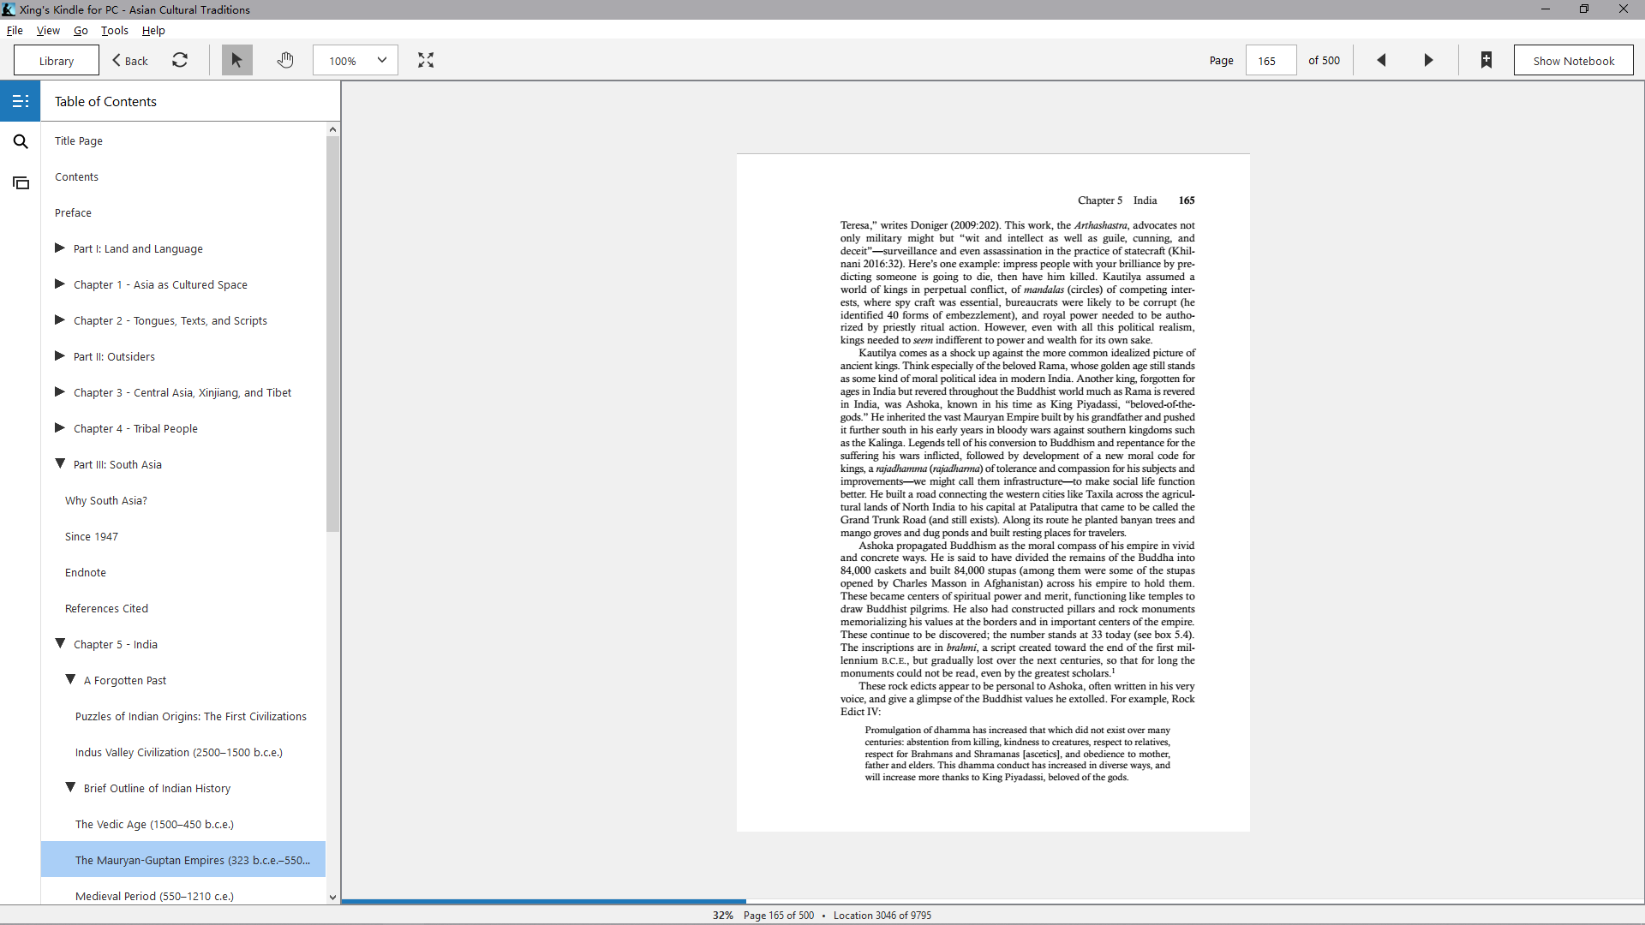Go to Contents entry

[76, 176]
